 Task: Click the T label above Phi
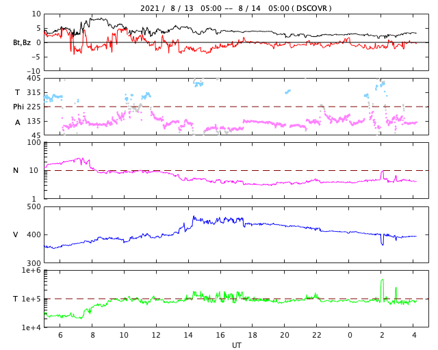(17, 92)
